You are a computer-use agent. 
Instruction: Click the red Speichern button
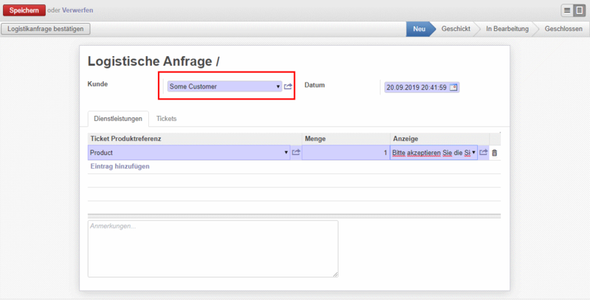(24, 10)
